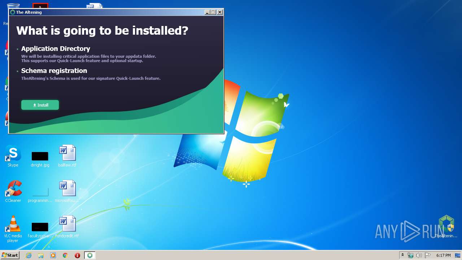Click the Show desktop button

pyautogui.click(x=458, y=255)
